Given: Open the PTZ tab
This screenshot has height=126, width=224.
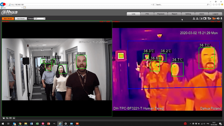Looking at the screenshot, I should 147,14.
